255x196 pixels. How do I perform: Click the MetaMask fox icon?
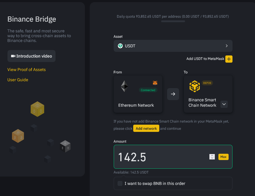pyautogui.click(x=155, y=83)
